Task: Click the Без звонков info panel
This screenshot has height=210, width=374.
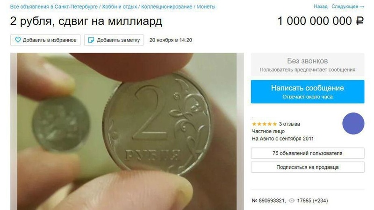Action: [308, 65]
